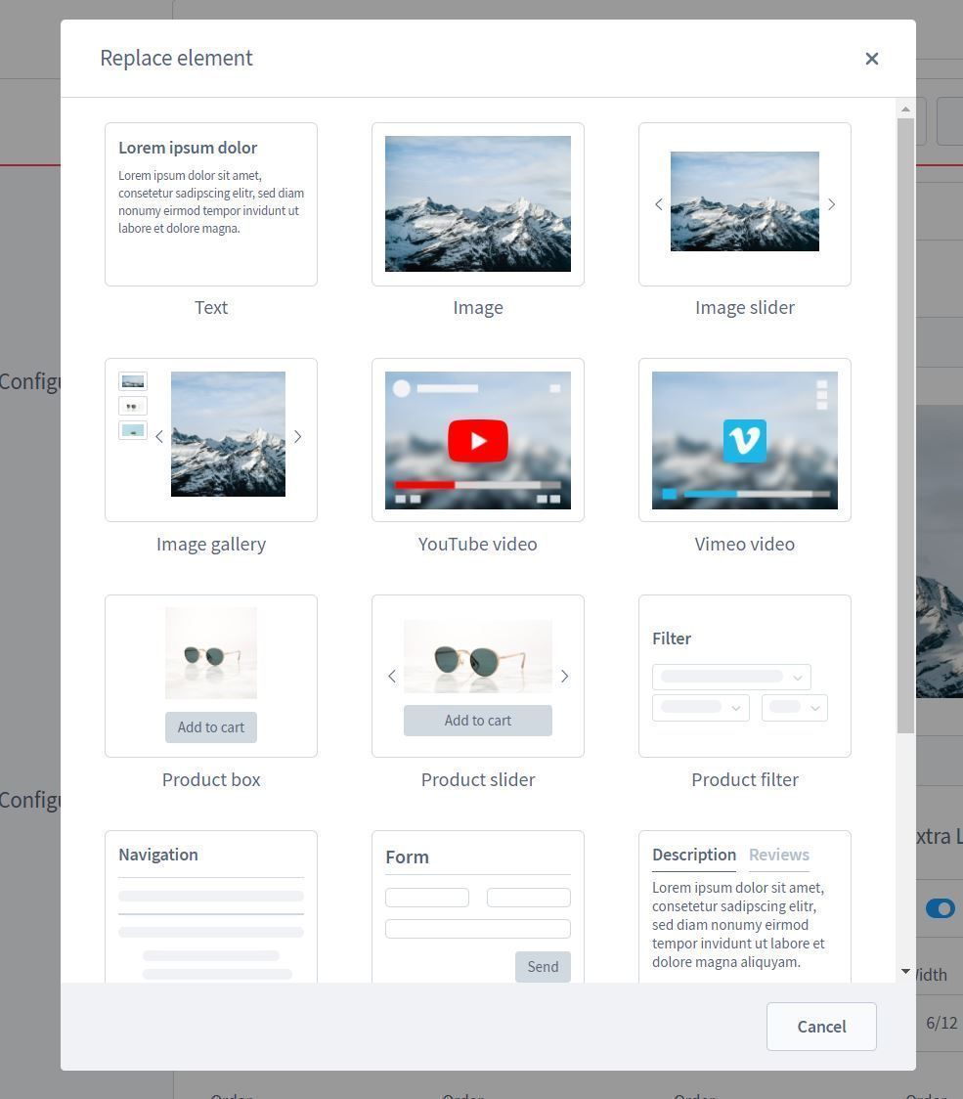
Task: Click the scrollbar up arrow
Action: click(x=905, y=110)
